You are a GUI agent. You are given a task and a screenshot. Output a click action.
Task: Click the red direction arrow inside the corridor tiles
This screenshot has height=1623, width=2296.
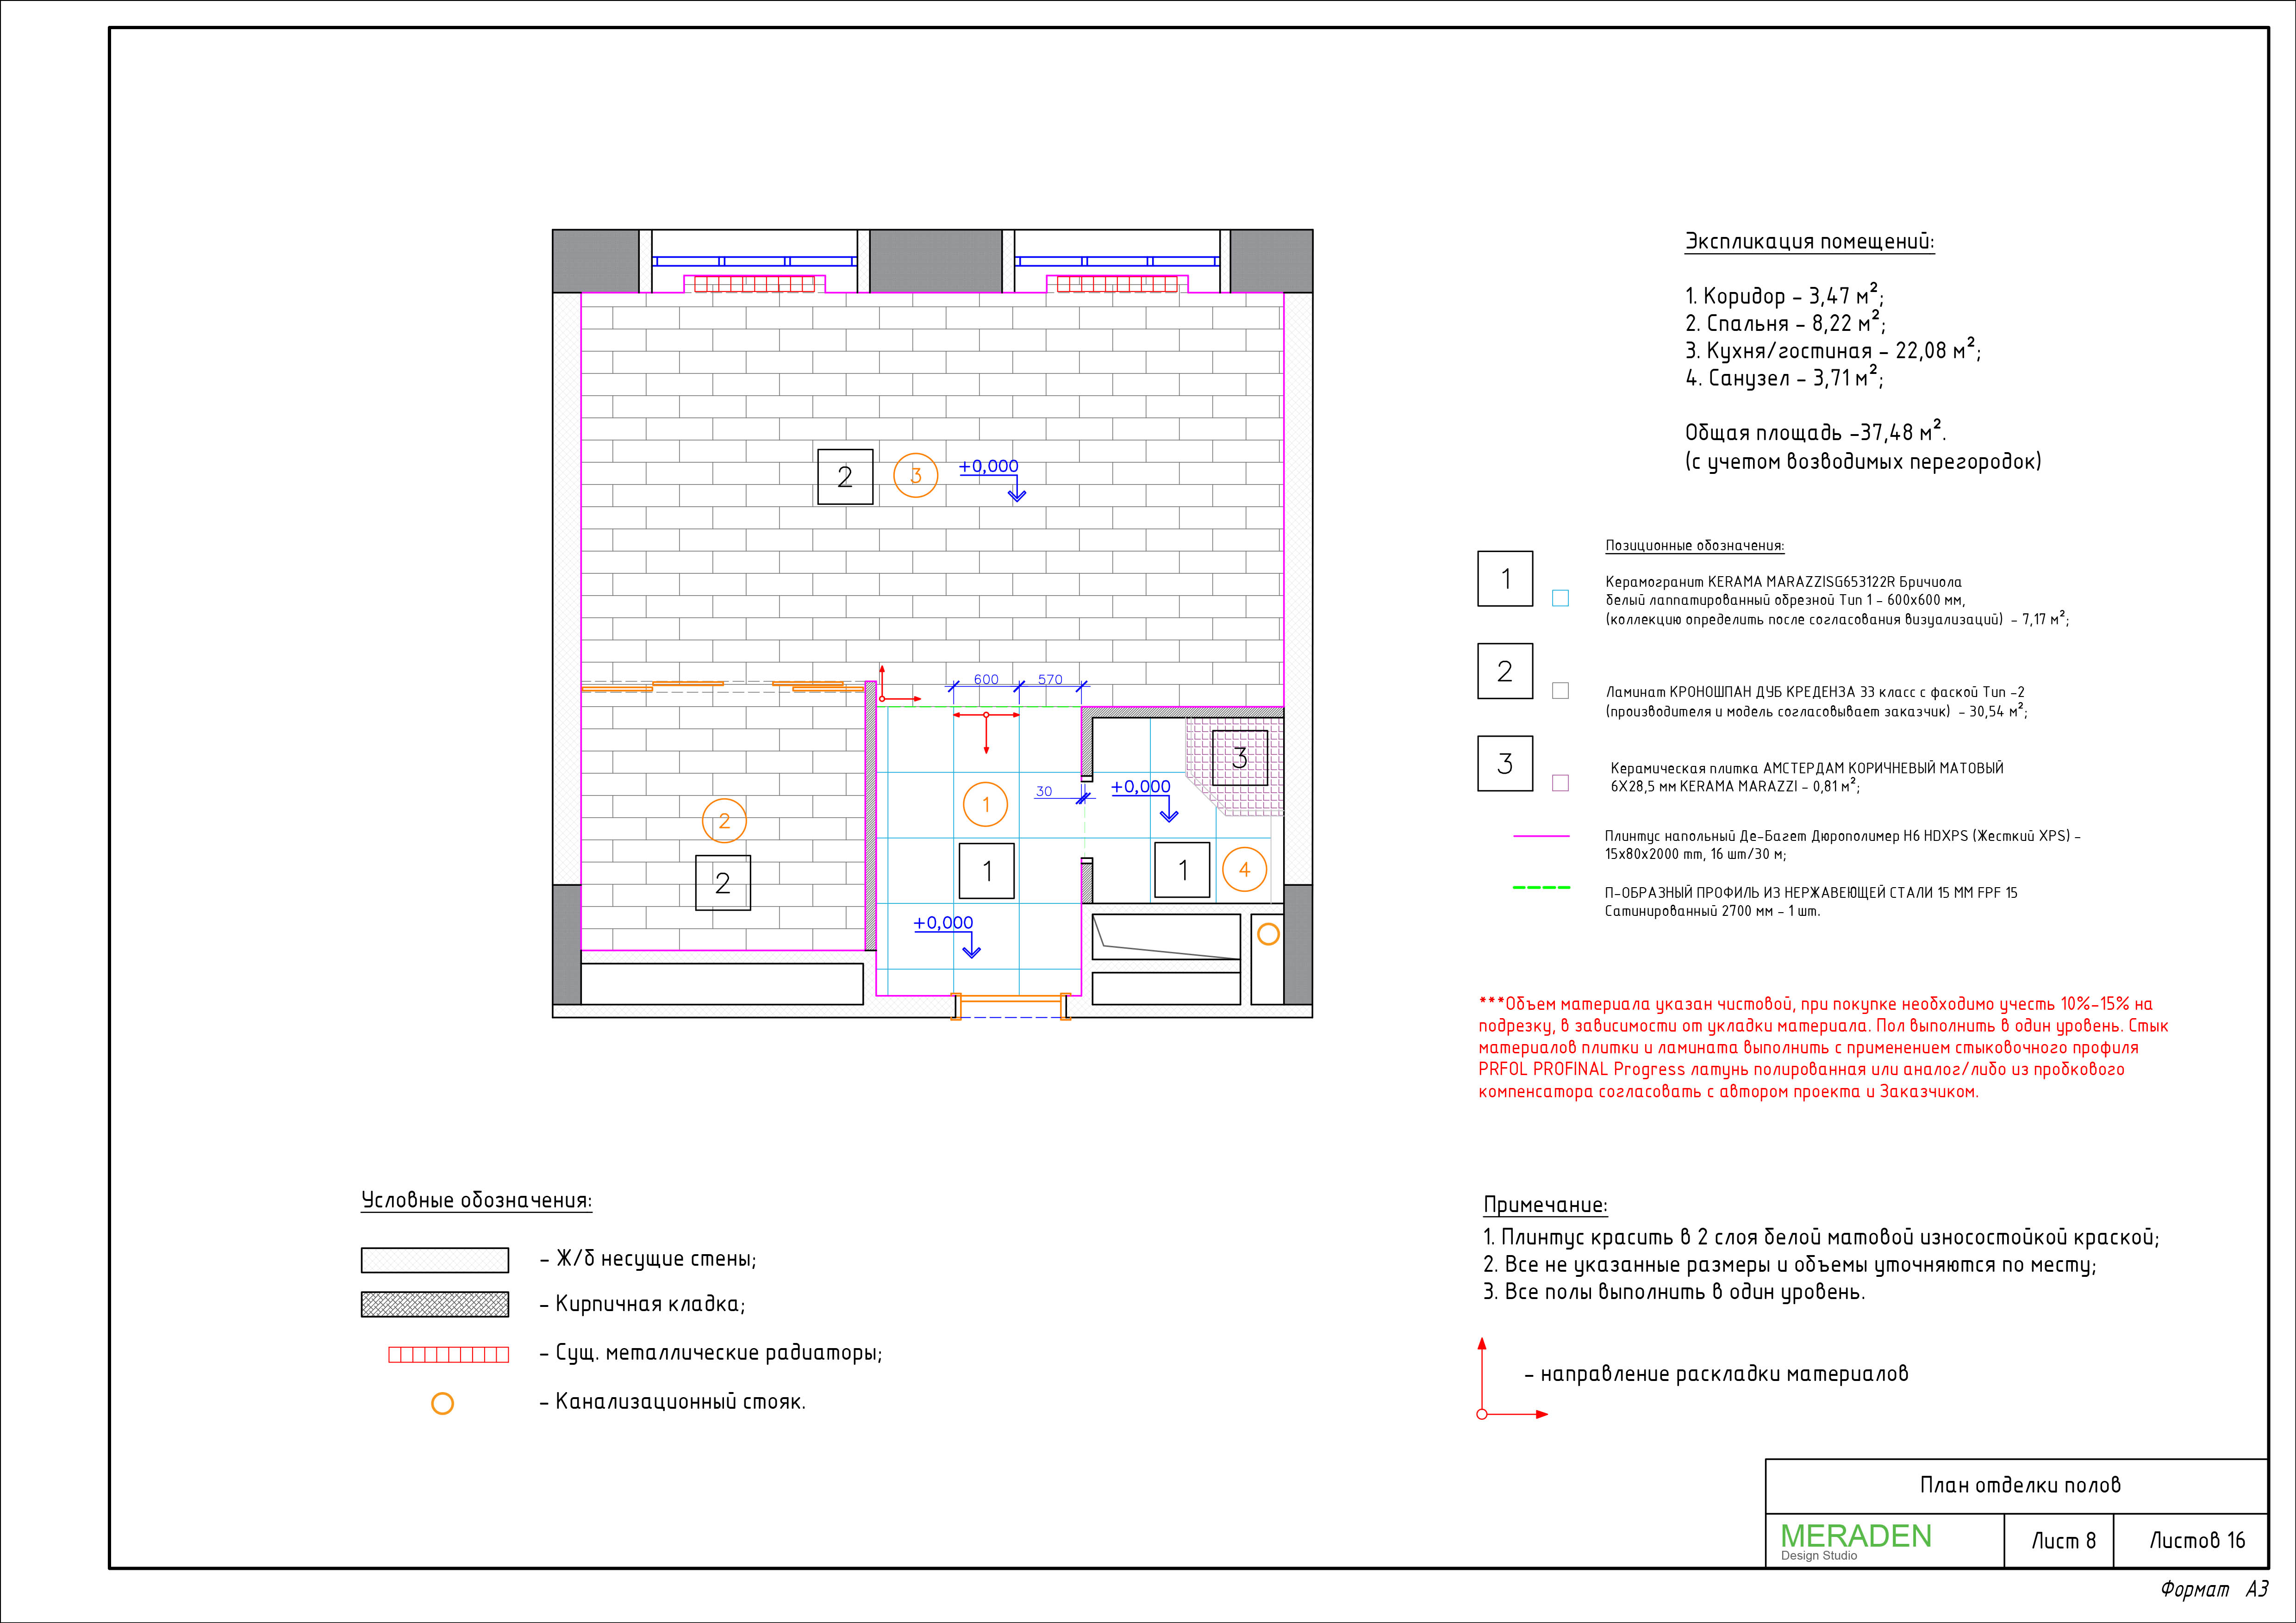click(987, 733)
